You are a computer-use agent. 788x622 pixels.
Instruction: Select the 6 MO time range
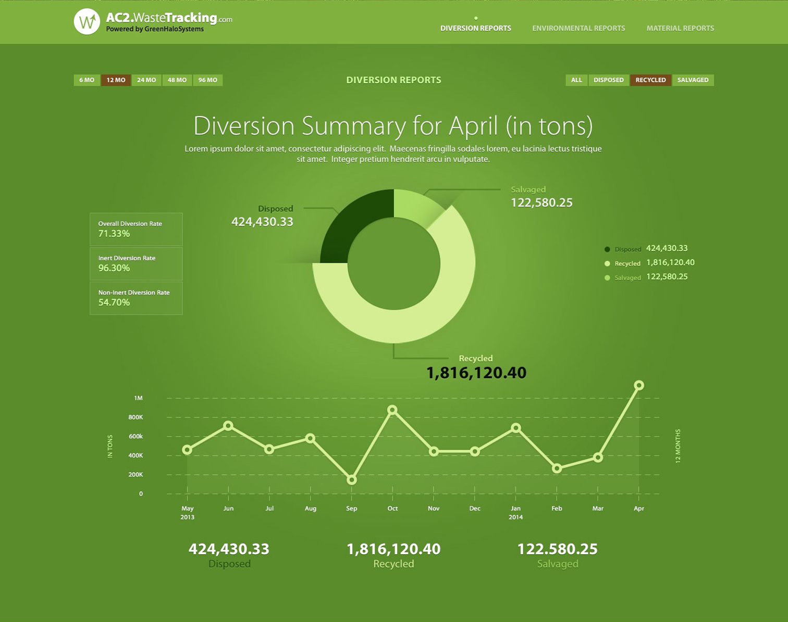point(87,80)
